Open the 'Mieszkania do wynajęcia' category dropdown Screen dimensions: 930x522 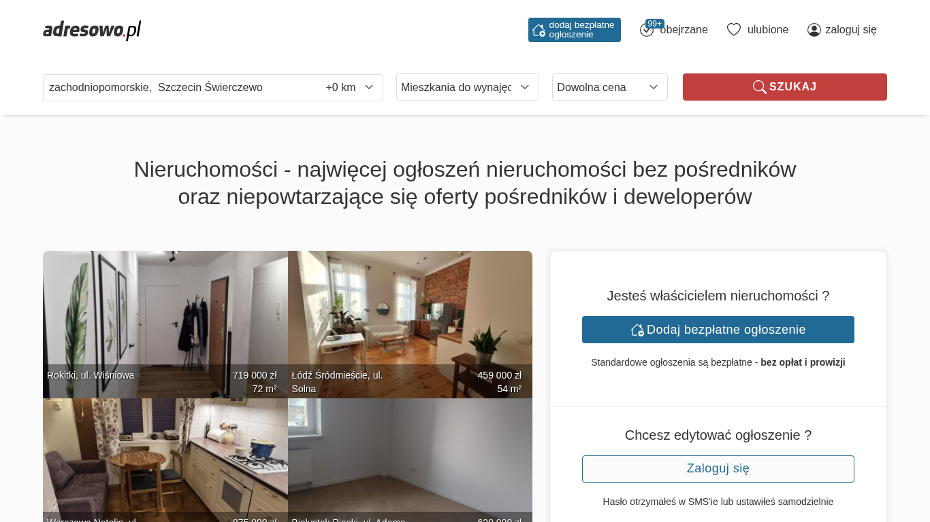pyautogui.click(x=468, y=87)
